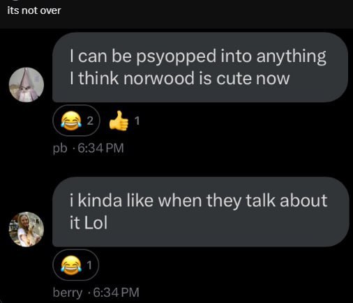Image resolution: width=353 pixels, height=303 pixels.
Task: Click the count "1" in berry's reaction pill
Action: 89,265
